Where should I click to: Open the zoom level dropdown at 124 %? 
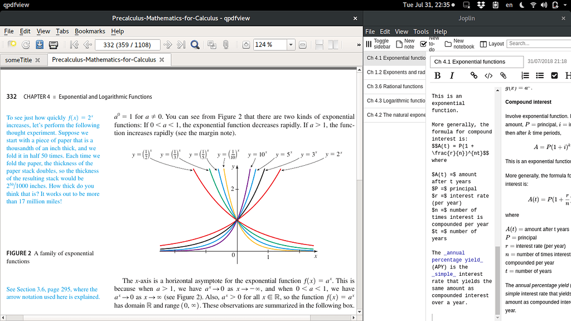(x=290, y=45)
